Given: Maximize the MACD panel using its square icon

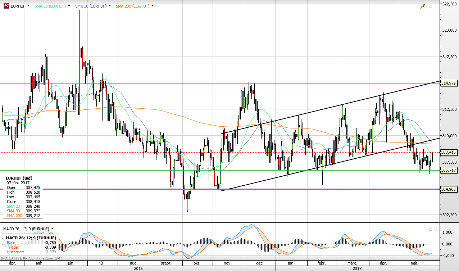Looking at the screenshot, I should pyautogui.click(x=430, y=229).
